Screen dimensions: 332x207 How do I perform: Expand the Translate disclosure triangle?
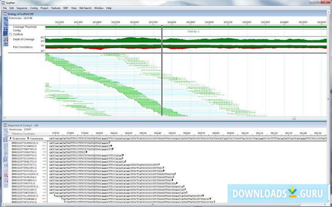[11, 138]
